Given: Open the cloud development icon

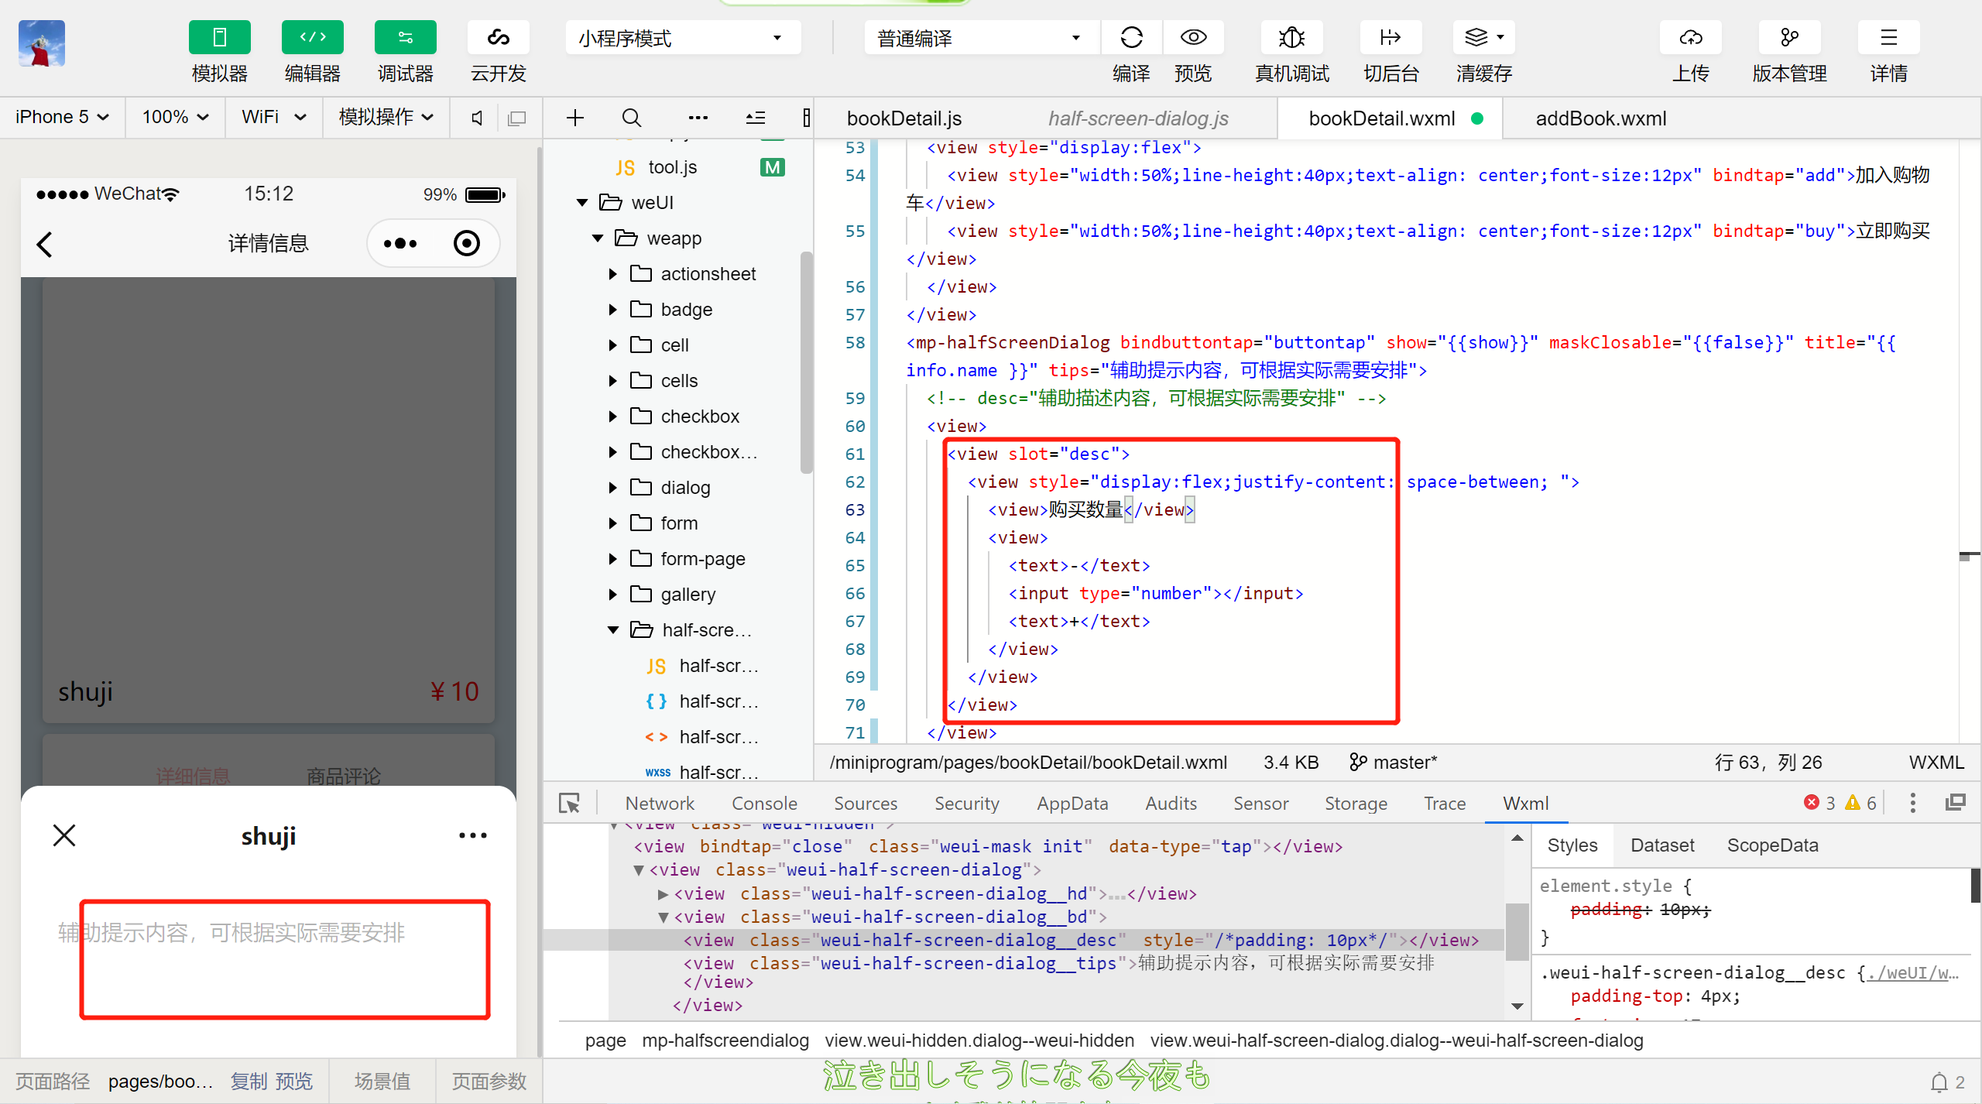Looking at the screenshot, I should click(498, 37).
